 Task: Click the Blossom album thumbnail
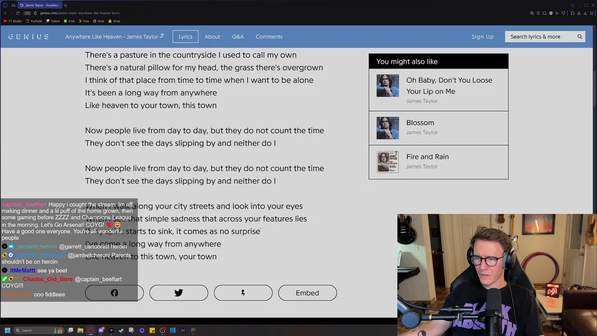(388, 128)
